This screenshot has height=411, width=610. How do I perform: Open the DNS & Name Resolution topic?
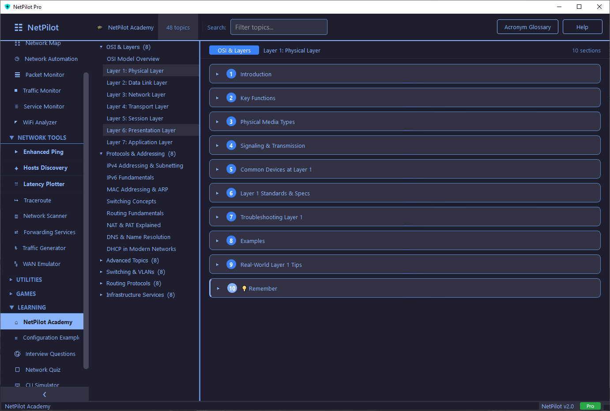point(138,237)
